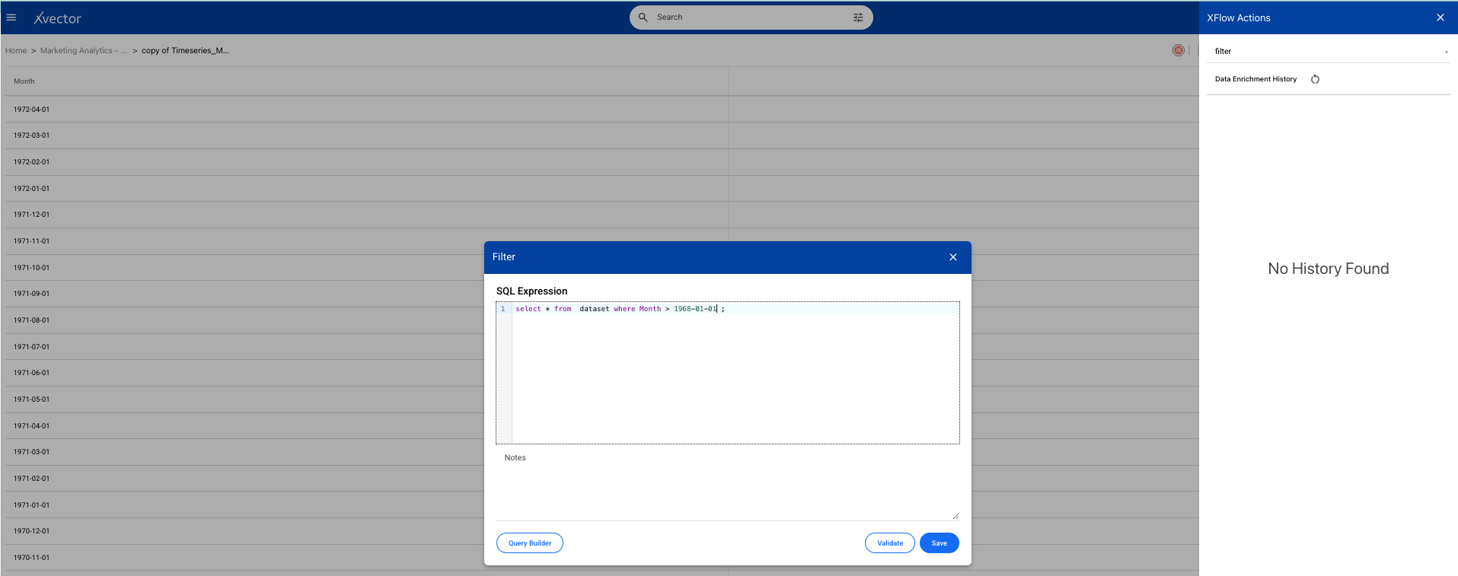Click the Xvector logo
The height and width of the screenshot is (576, 1458).
[58, 18]
